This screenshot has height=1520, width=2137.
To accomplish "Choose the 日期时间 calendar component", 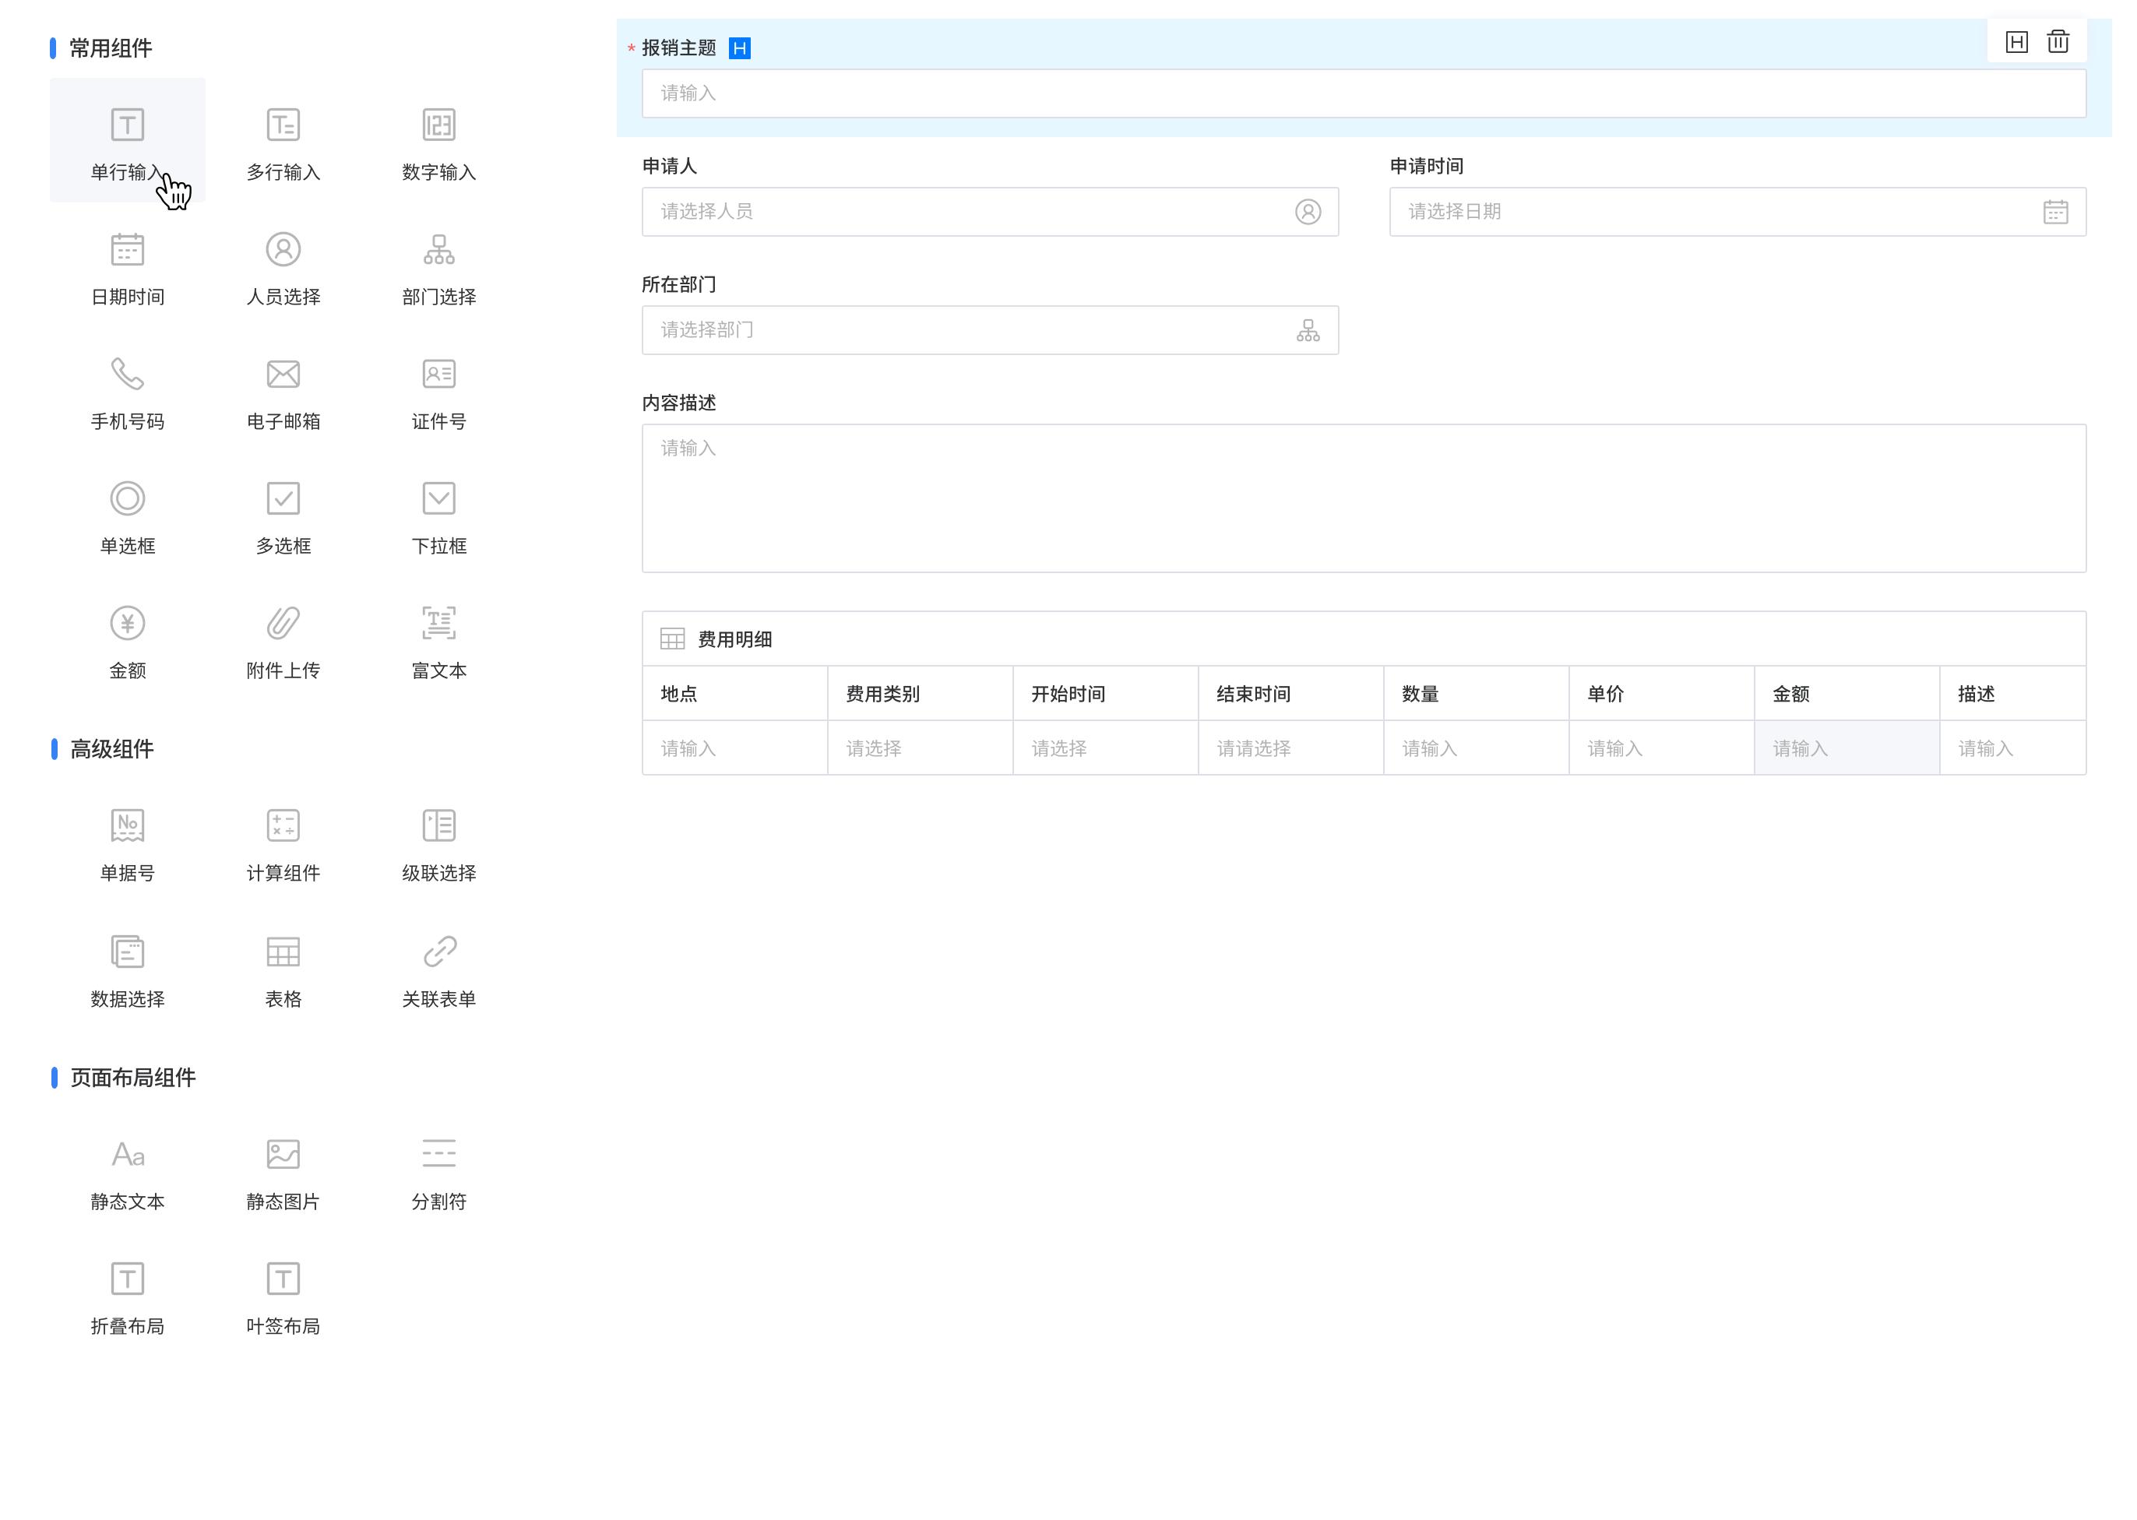I will pos(127,250).
